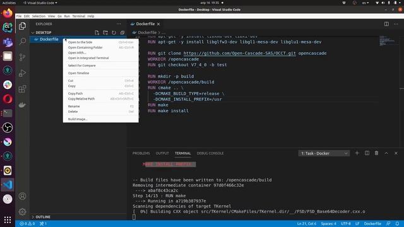Choose 'Select for Compare' in context menu
Screen dimensions: 404x227
click(101, 66)
